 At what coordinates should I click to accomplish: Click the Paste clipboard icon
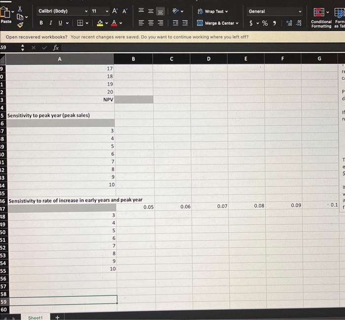[x=5, y=12]
